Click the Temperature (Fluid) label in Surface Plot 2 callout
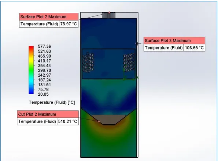The width and height of the screenshot is (218, 161). pos(39,24)
